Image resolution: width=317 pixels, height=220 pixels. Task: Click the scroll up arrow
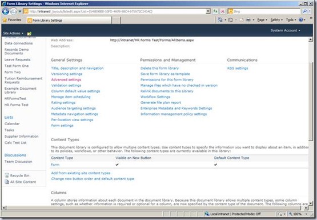pyautogui.click(x=311, y=39)
